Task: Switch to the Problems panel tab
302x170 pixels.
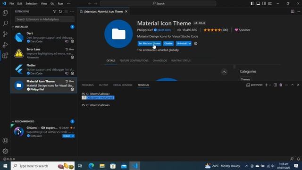Action: tap(87, 85)
